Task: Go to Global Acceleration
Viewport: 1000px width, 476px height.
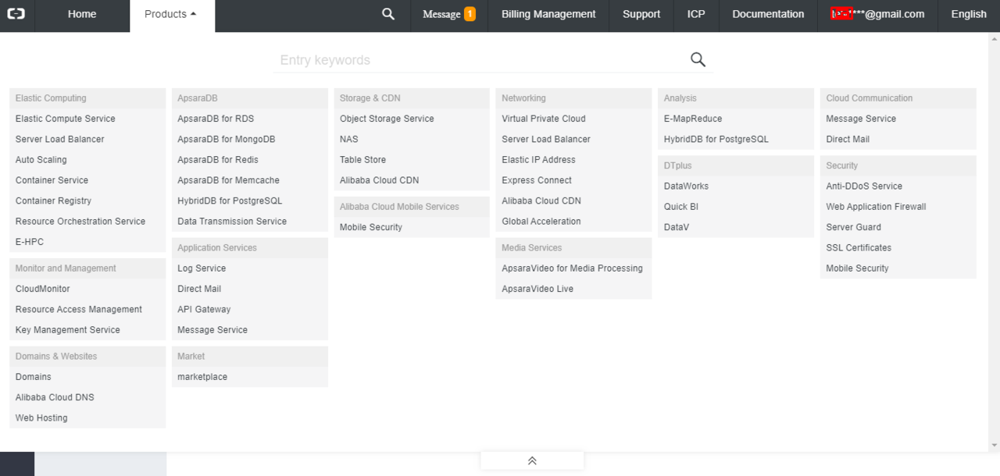Action: click(541, 221)
